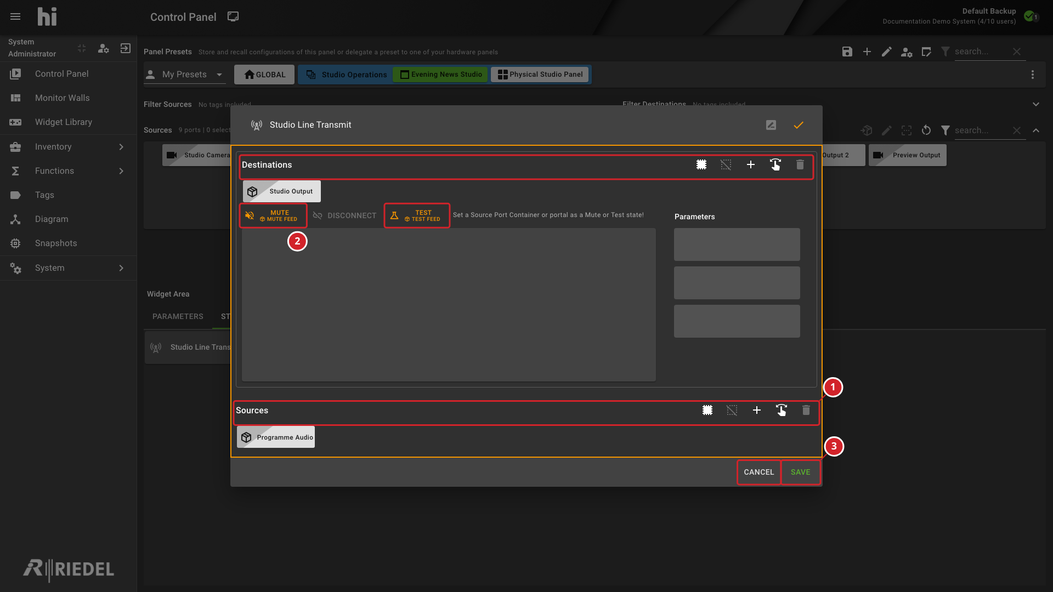
Task: Open the hamburger main menu
Action: pos(15,16)
